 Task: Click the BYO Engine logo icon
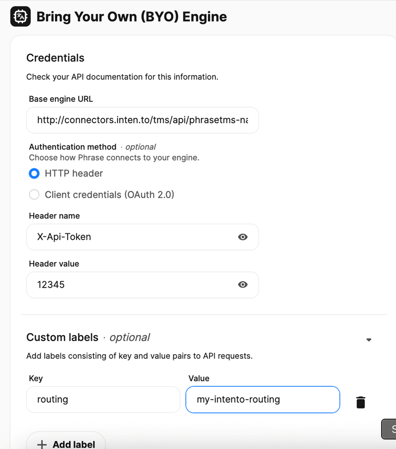point(20,16)
